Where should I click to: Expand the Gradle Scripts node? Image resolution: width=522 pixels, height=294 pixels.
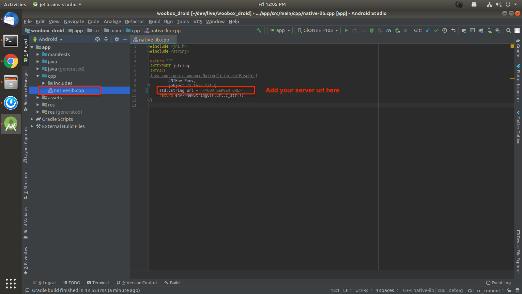coord(32,119)
